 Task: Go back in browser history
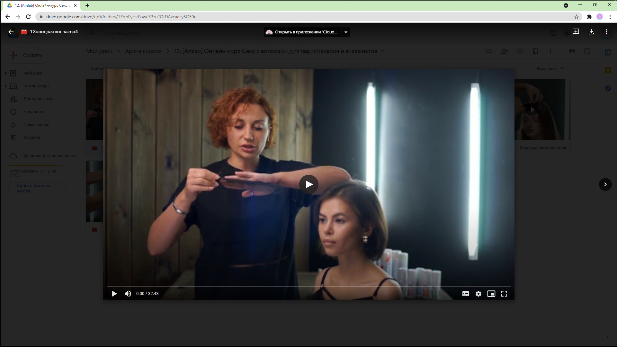coord(8,17)
